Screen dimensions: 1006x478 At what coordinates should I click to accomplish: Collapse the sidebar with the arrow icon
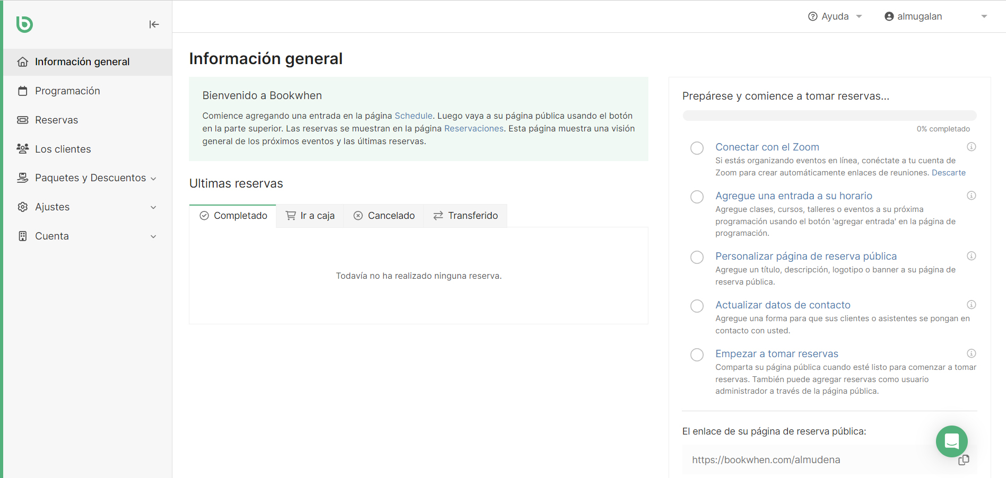tap(154, 24)
